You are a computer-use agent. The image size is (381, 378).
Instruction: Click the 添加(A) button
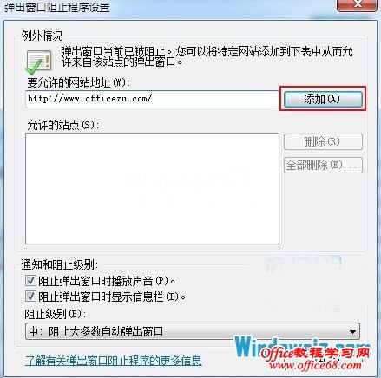click(x=323, y=99)
